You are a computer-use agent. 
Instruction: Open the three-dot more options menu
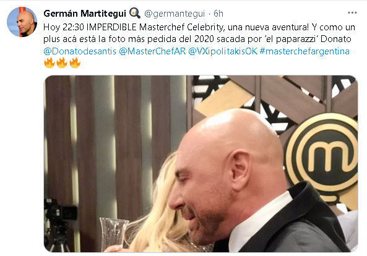click(x=352, y=13)
